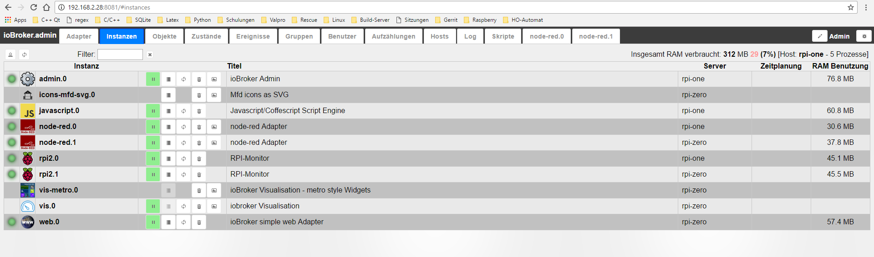Viewport: 874px width, 257px height.
Task: Toggle expert mode icon left of Filter
Action: [10, 54]
